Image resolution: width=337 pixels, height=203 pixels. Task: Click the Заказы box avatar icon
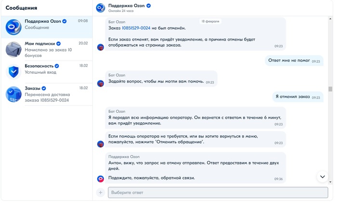click(13, 94)
